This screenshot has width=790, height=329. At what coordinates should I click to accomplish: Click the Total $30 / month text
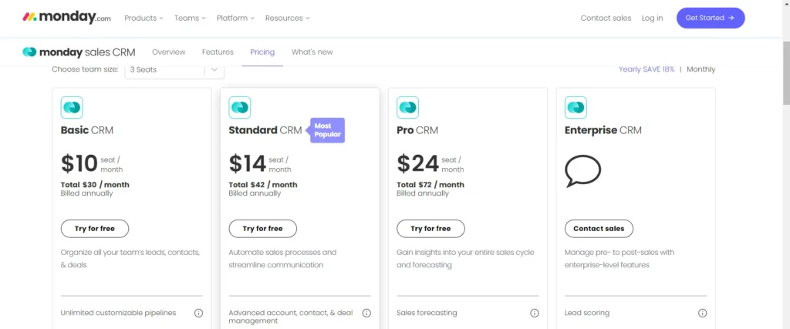coord(95,185)
